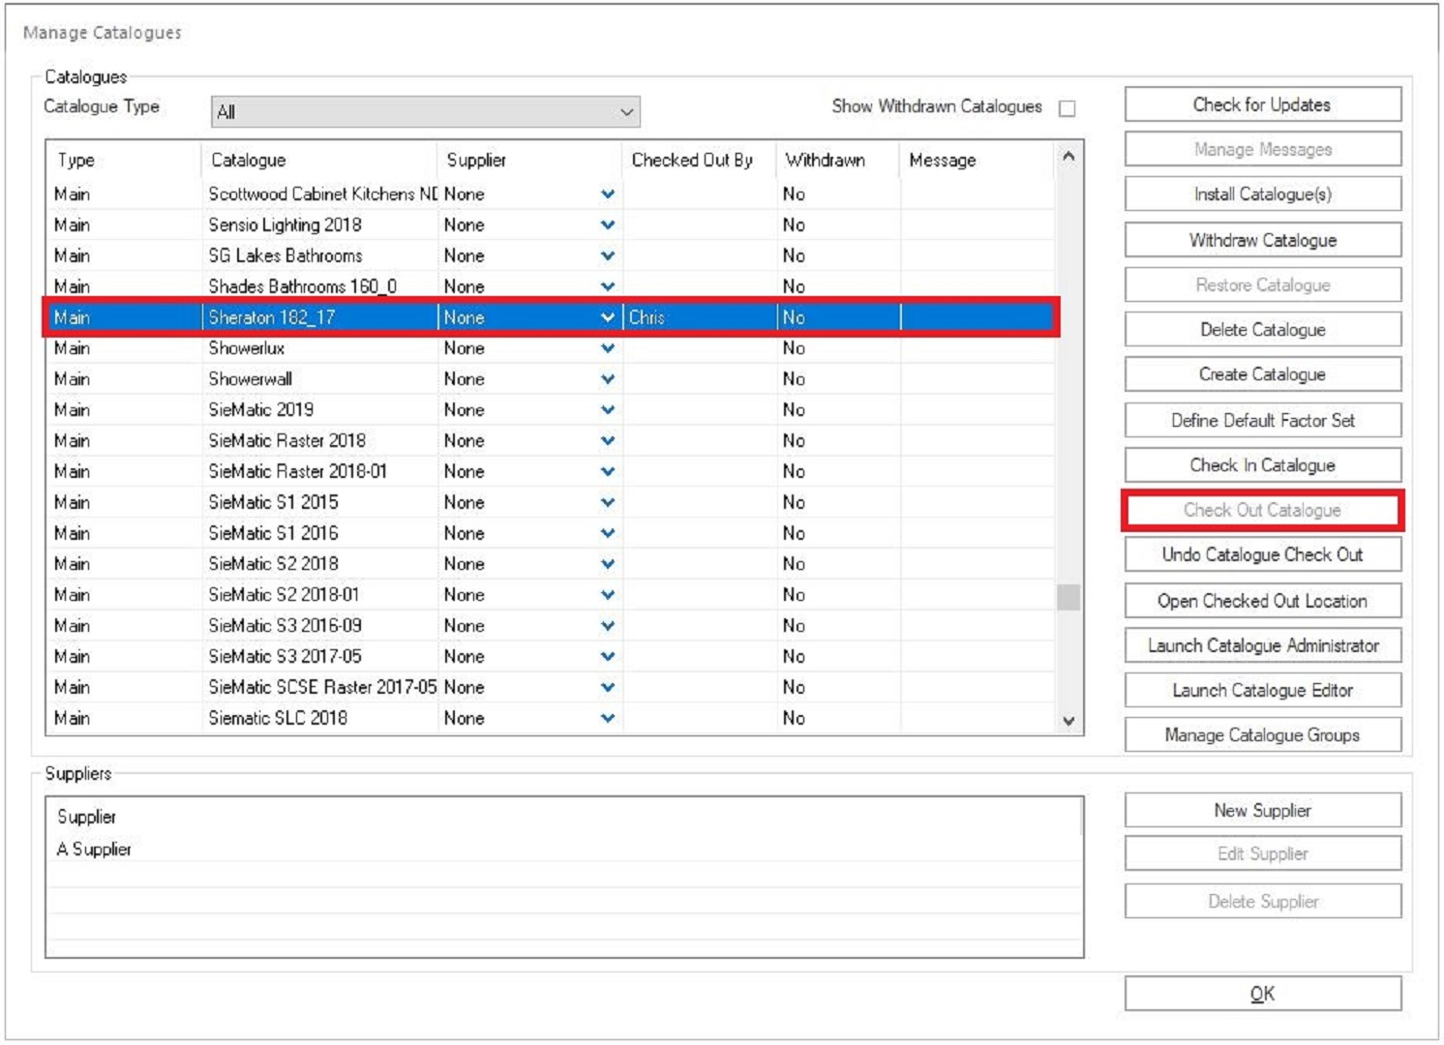Launch Catalogue Administrator

[x=1262, y=645]
